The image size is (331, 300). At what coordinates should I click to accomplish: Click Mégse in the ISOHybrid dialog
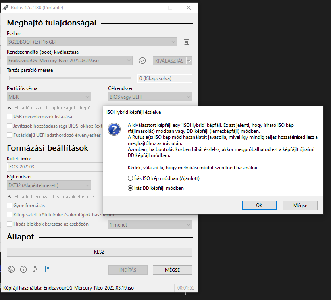click(x=300, y=205)
